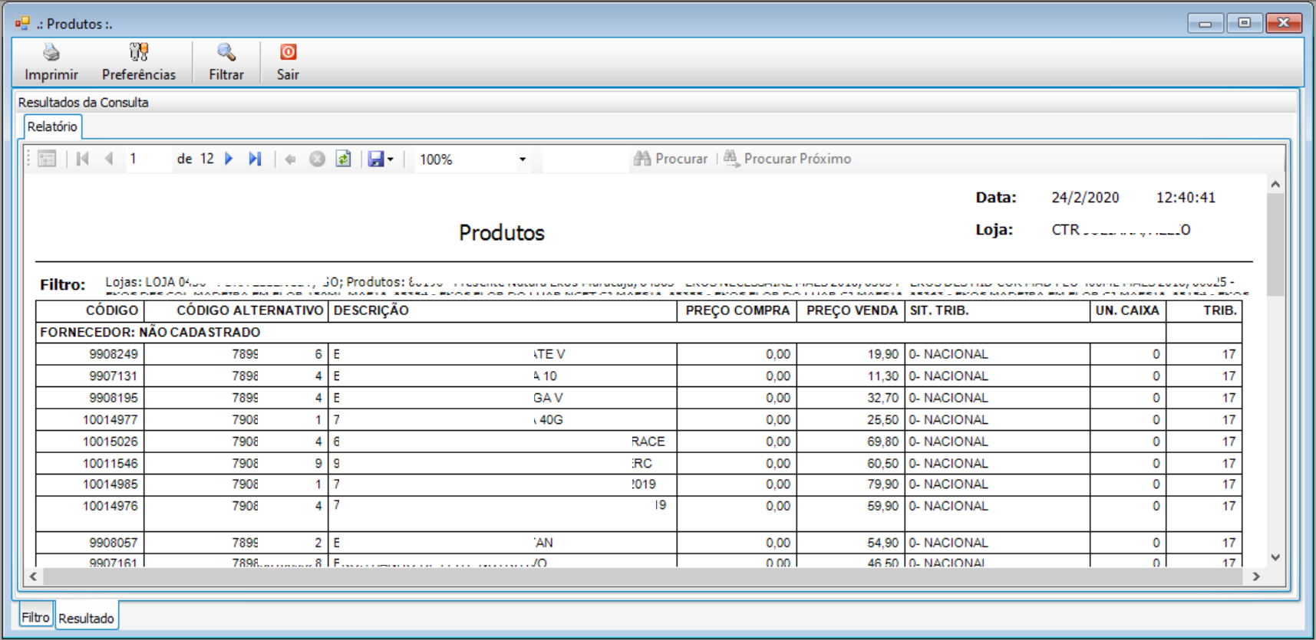
Task: Click the vertical scrollbar thumb
Action: (x=1275, y=245)
